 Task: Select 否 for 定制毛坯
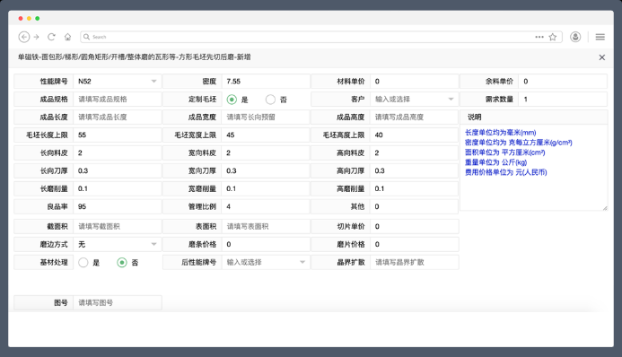[270, 100]
